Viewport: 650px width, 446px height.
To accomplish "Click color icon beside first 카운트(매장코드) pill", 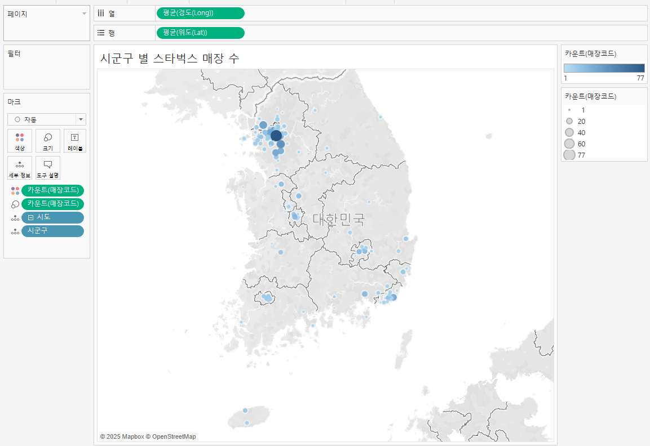I will [x=15, y=190].
